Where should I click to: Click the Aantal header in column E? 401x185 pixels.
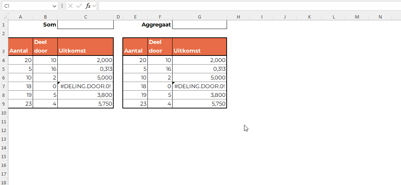pos(135,46)
